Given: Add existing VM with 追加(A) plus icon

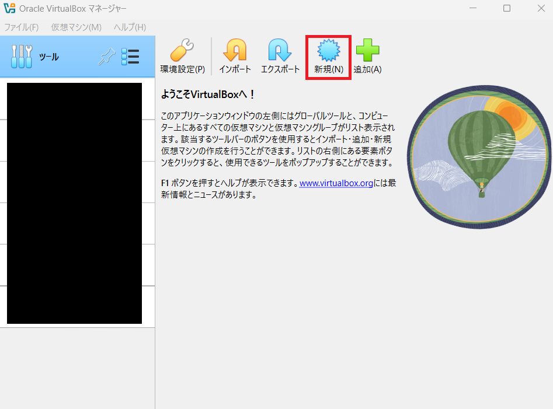Looking at the screenshot, I should [367, 51].
